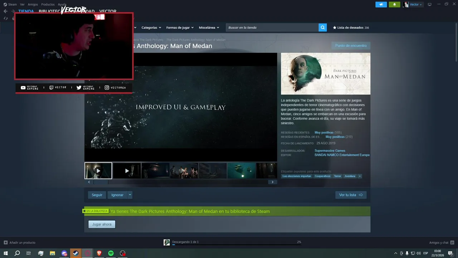Click the star icon of Lista de deseados

tap(335, 28)
